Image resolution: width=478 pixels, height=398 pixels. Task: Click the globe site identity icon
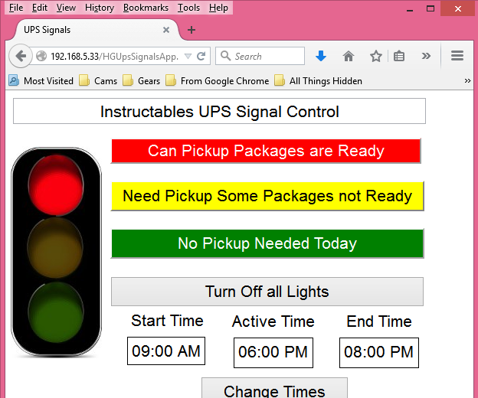point(41,56)
